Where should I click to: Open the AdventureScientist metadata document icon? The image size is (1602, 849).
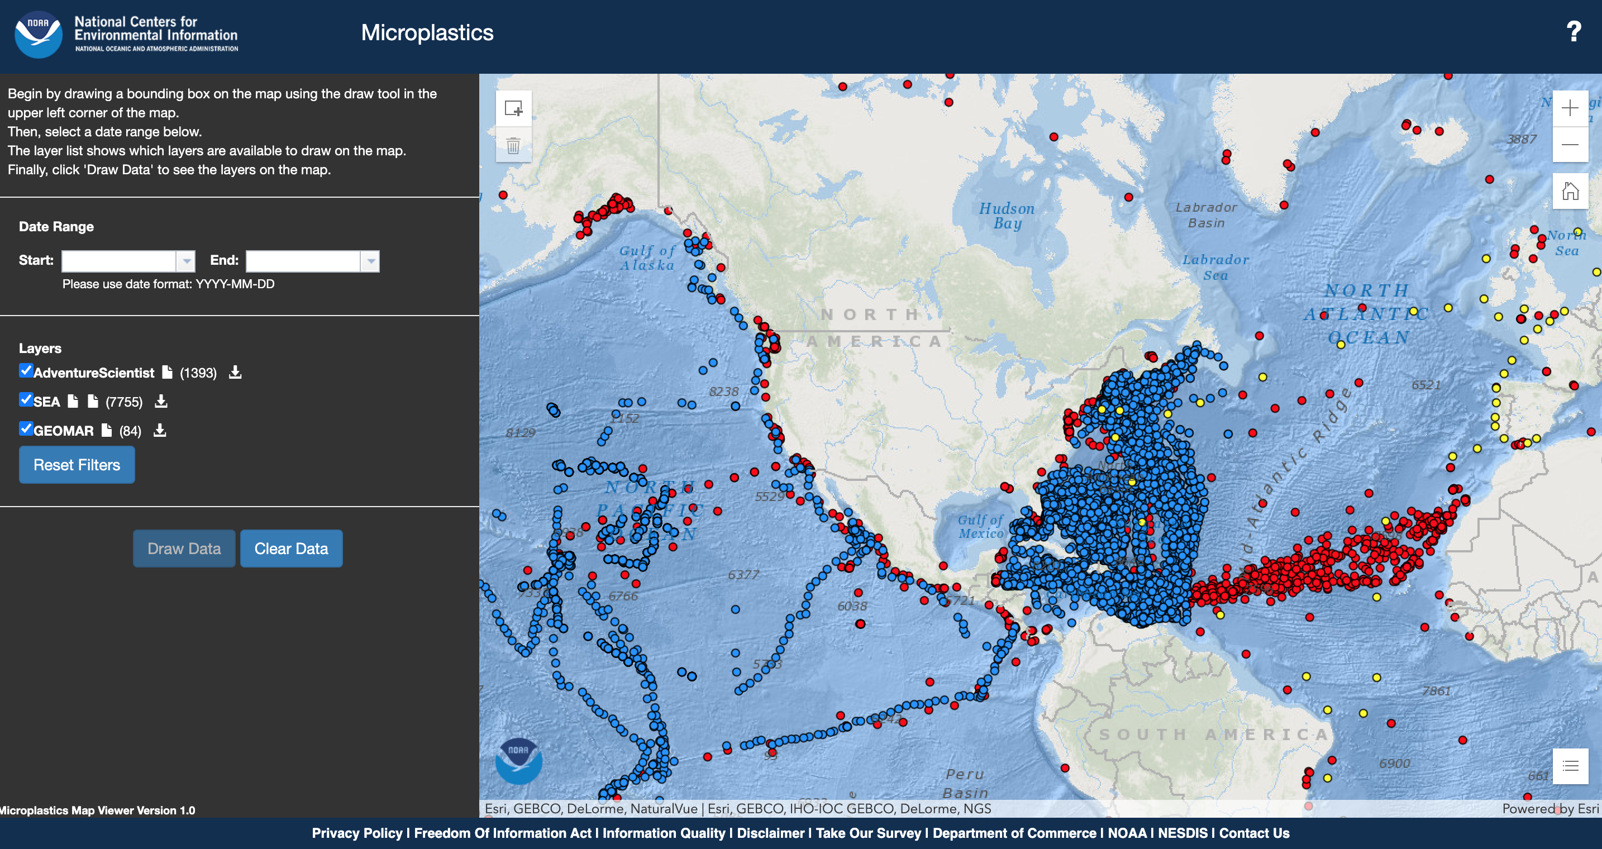[x=166, y=373]
